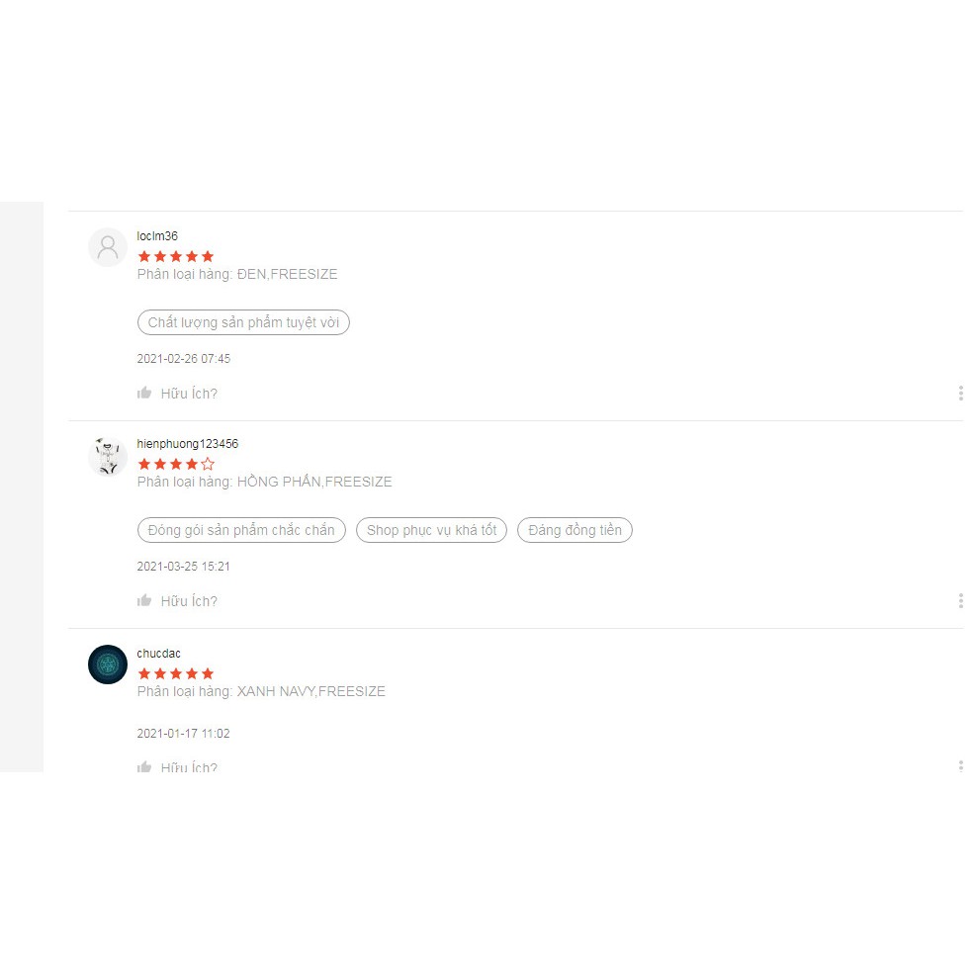Screen dimensions: 974x974
Task: Open chucdac's dark circular avatar
Action: [x=108, y=664]
